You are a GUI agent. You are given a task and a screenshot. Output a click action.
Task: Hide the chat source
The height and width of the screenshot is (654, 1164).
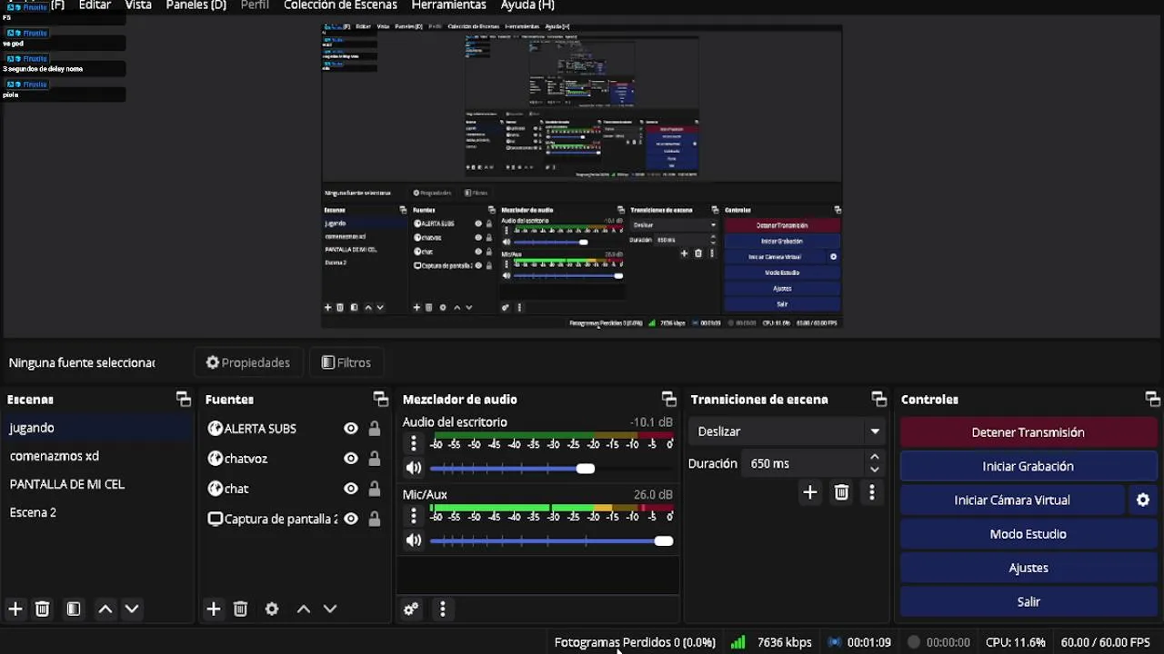[351, 489]
